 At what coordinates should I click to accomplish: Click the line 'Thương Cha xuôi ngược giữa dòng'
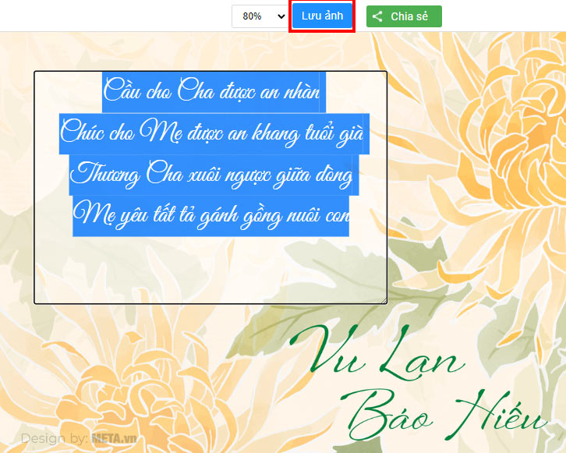pos(212,174)
